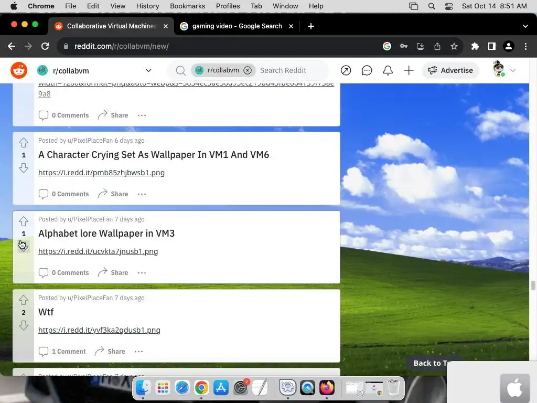The image size is (537, 403).
Task: Click the install app icon in address bar
Action: [421, 46]
